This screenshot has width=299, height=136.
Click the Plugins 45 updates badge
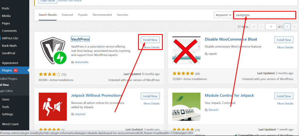[x=15, y=70]
